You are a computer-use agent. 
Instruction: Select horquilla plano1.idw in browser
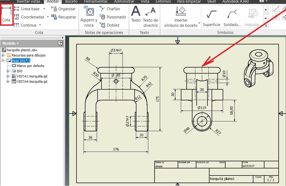click(19, 50)
